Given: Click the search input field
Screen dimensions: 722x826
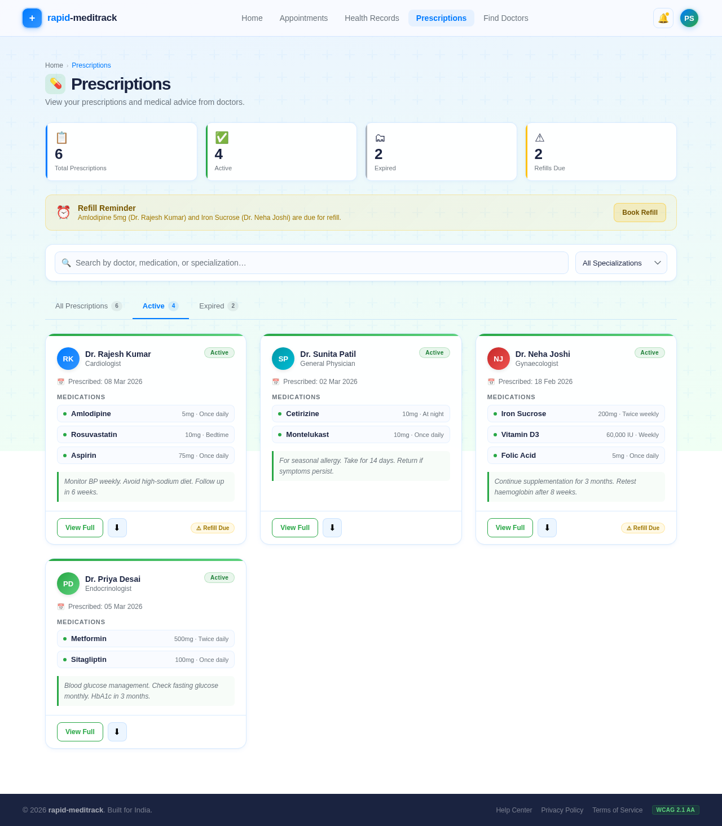Looking at the screenshot, I should [311, 263].
